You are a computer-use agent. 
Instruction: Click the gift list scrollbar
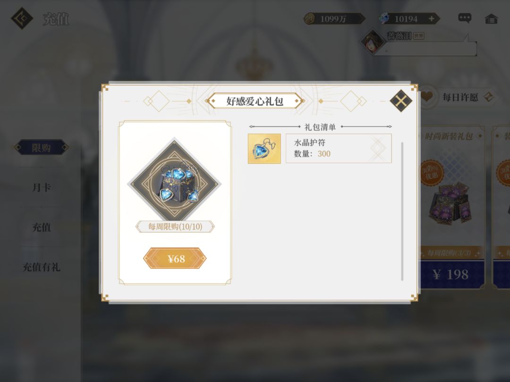pyautogui.click(x=402, y=211)
